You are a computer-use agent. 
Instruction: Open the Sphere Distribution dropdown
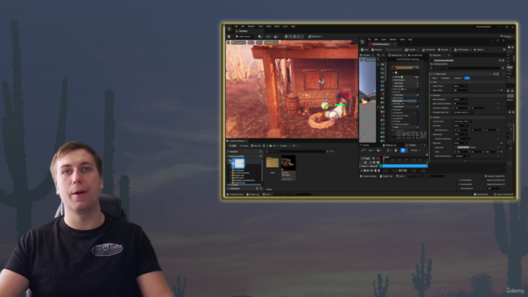click(x=460, y=99)
